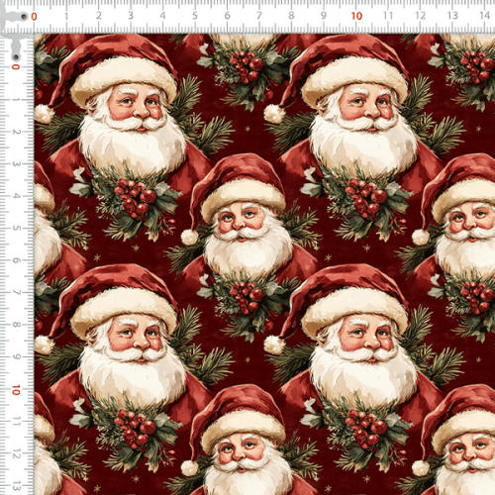Click the number 12 on the vertical ruler
495x495 pixels.
(x=16, y=454)
